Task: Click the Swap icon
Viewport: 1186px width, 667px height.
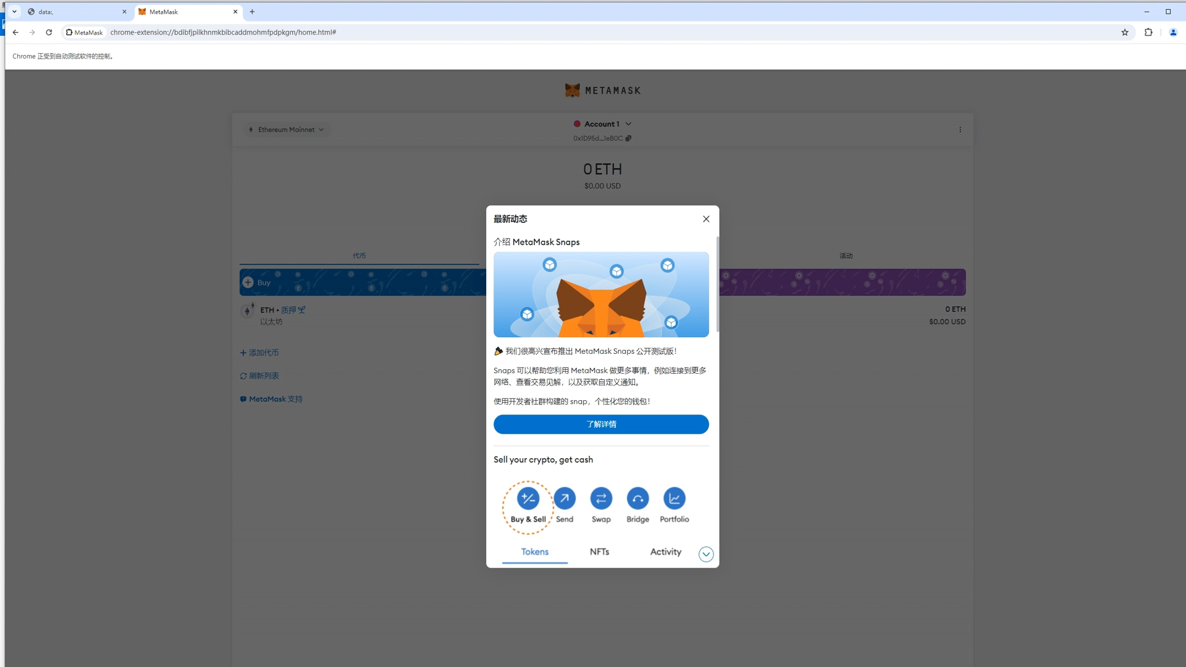Action: [601, 498]
